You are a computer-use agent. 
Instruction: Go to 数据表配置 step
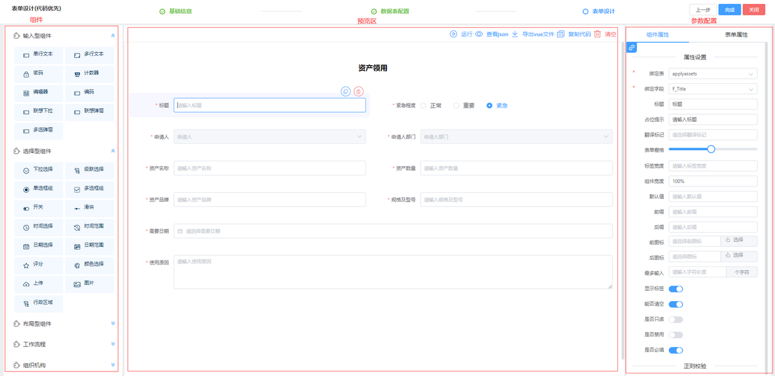pyautogui.click(x=390, y=12)
